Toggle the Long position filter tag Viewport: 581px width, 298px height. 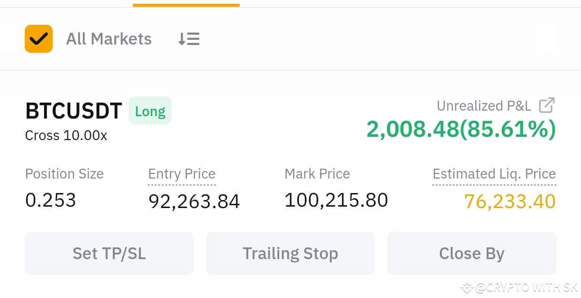pyautogui.click(x=150, y=111)
